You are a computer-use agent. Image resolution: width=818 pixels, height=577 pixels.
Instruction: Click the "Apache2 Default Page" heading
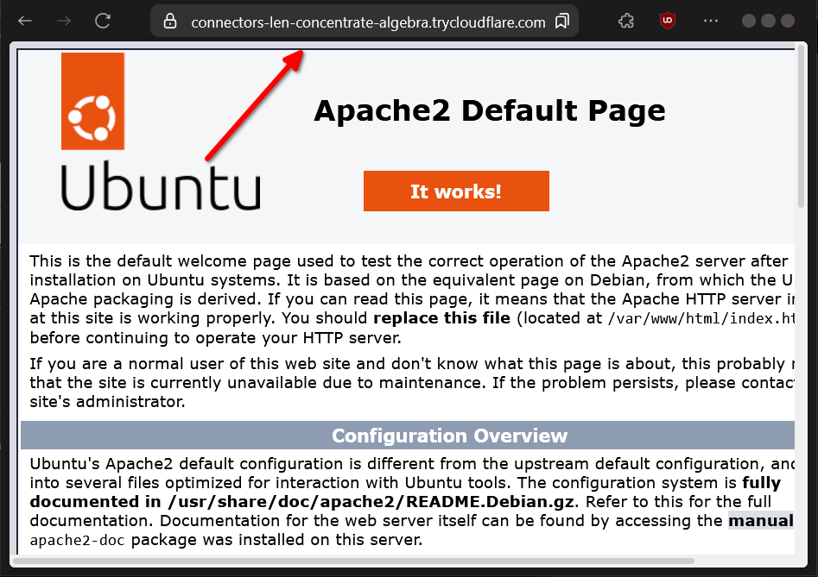point(490,110)
